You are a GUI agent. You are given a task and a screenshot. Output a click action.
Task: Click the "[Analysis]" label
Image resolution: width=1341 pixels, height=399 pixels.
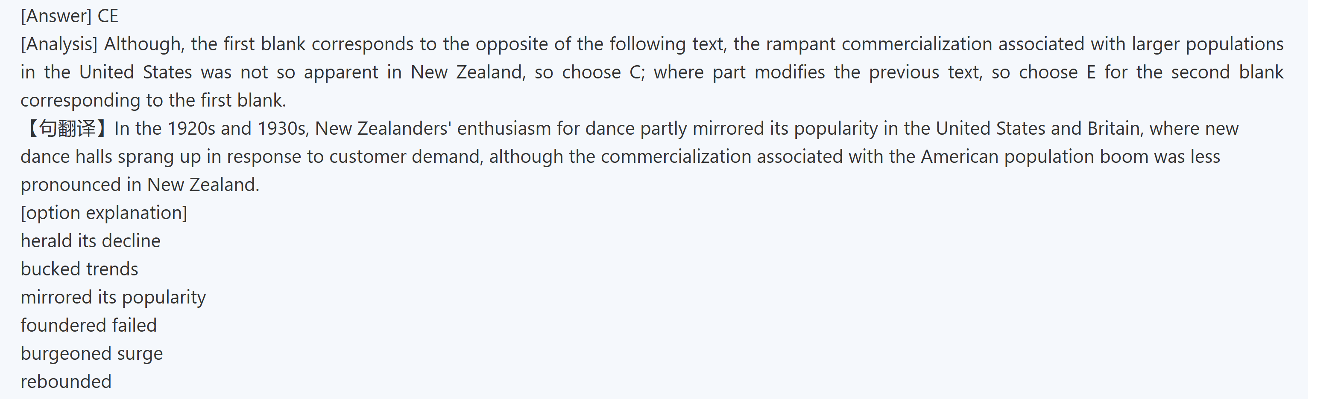[x=59, y=44]
